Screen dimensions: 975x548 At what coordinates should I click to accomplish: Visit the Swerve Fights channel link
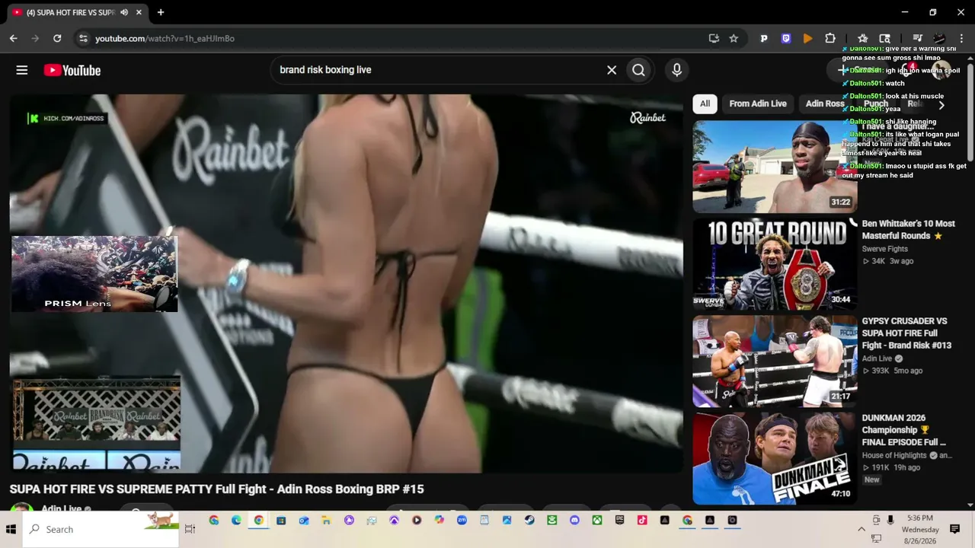[x=885, y=249]
